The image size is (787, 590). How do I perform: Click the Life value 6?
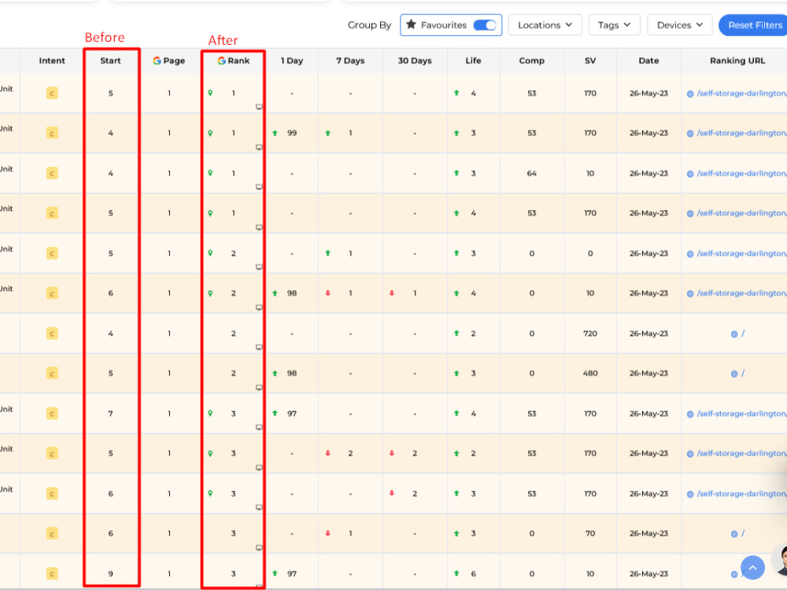(473, 573)
